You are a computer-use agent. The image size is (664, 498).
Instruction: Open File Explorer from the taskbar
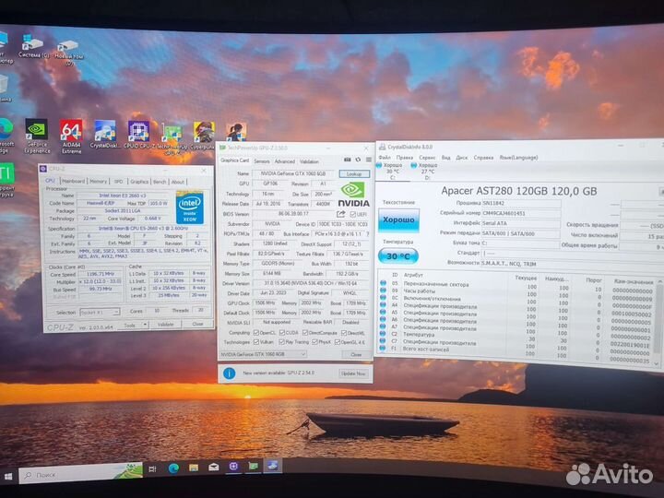[x=194, y=468]
